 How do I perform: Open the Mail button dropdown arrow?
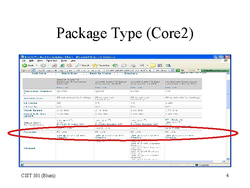128,65
